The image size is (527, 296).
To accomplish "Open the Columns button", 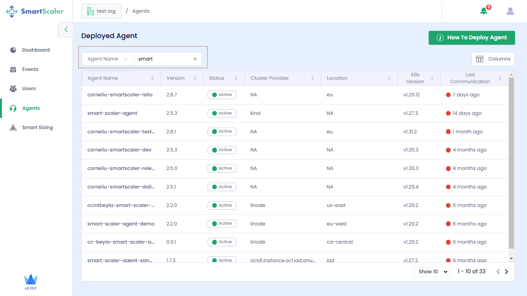I will [x=493, y=59].
